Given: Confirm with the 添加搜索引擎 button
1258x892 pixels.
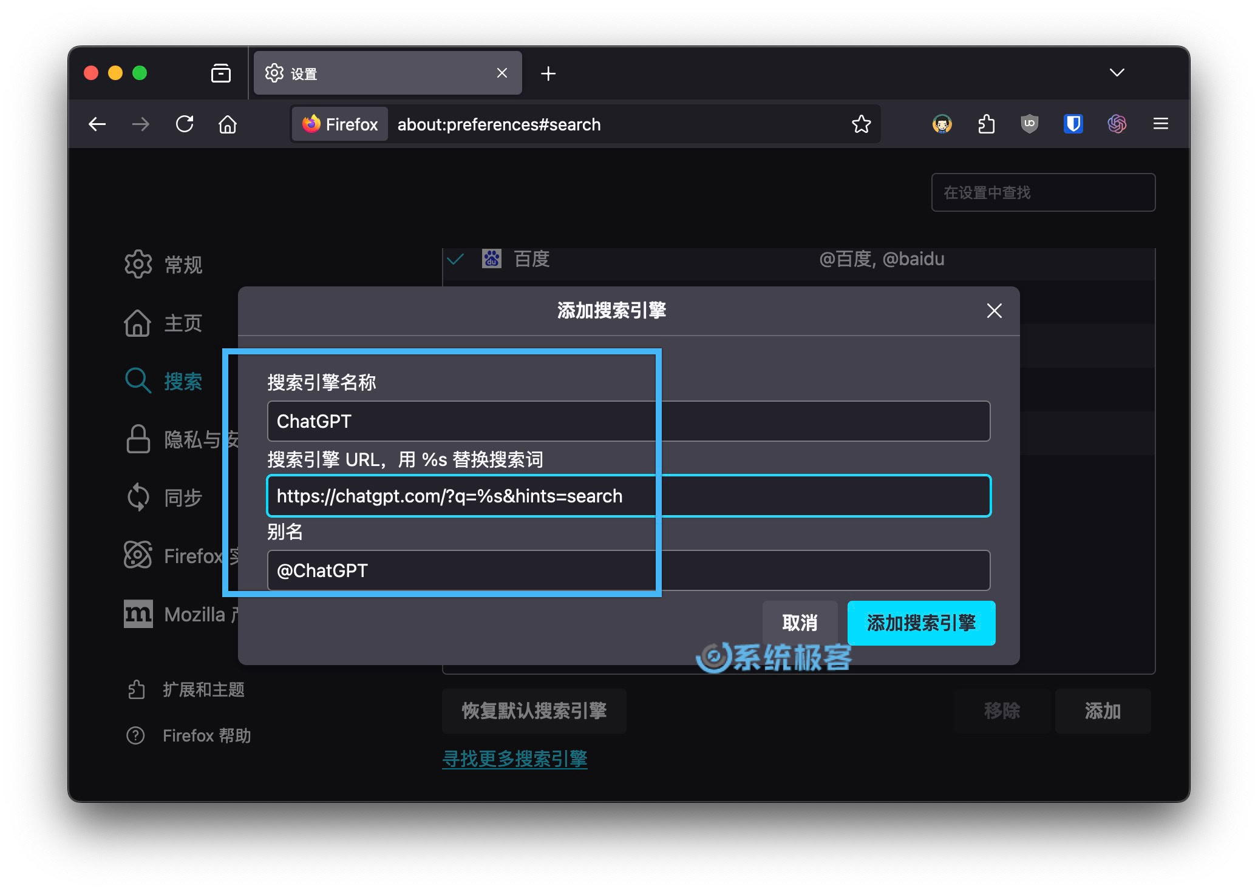Looking at the screenshot, I should (x=921, y=623).
